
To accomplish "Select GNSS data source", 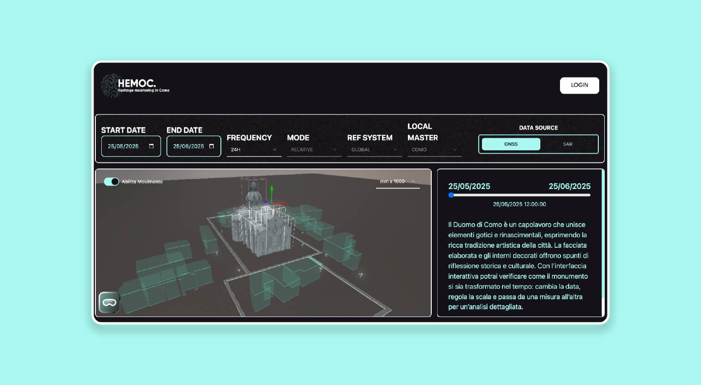I will pyautogui.click(x=511, y=144).
